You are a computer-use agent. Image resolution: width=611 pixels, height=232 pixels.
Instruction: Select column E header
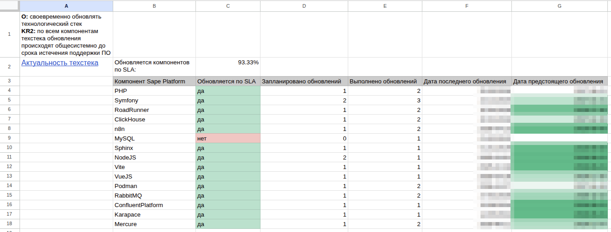(385, 6)
